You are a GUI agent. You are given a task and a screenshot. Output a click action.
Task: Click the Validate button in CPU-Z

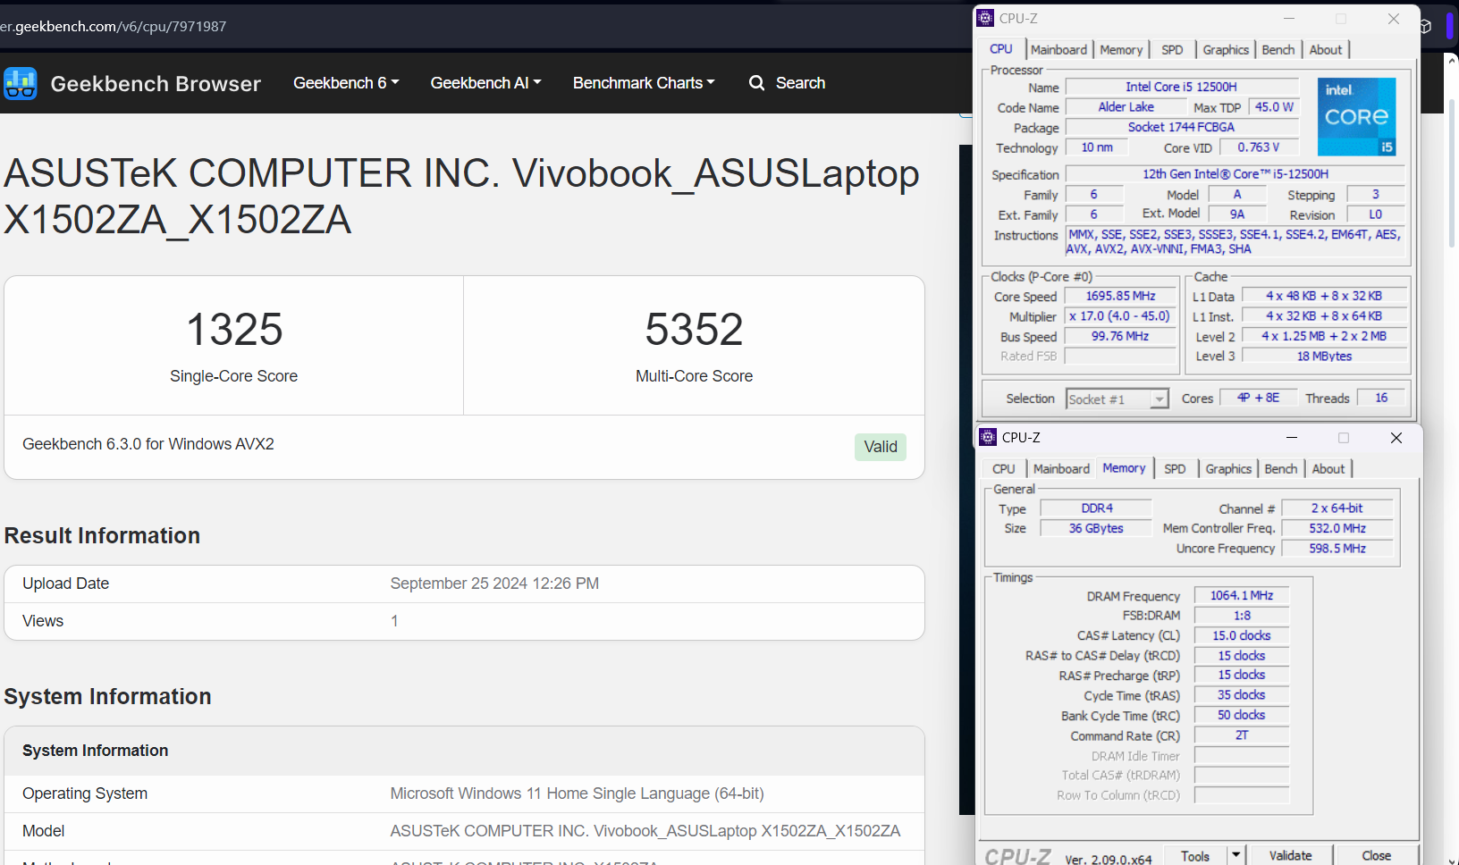[x=1291, y=855]
